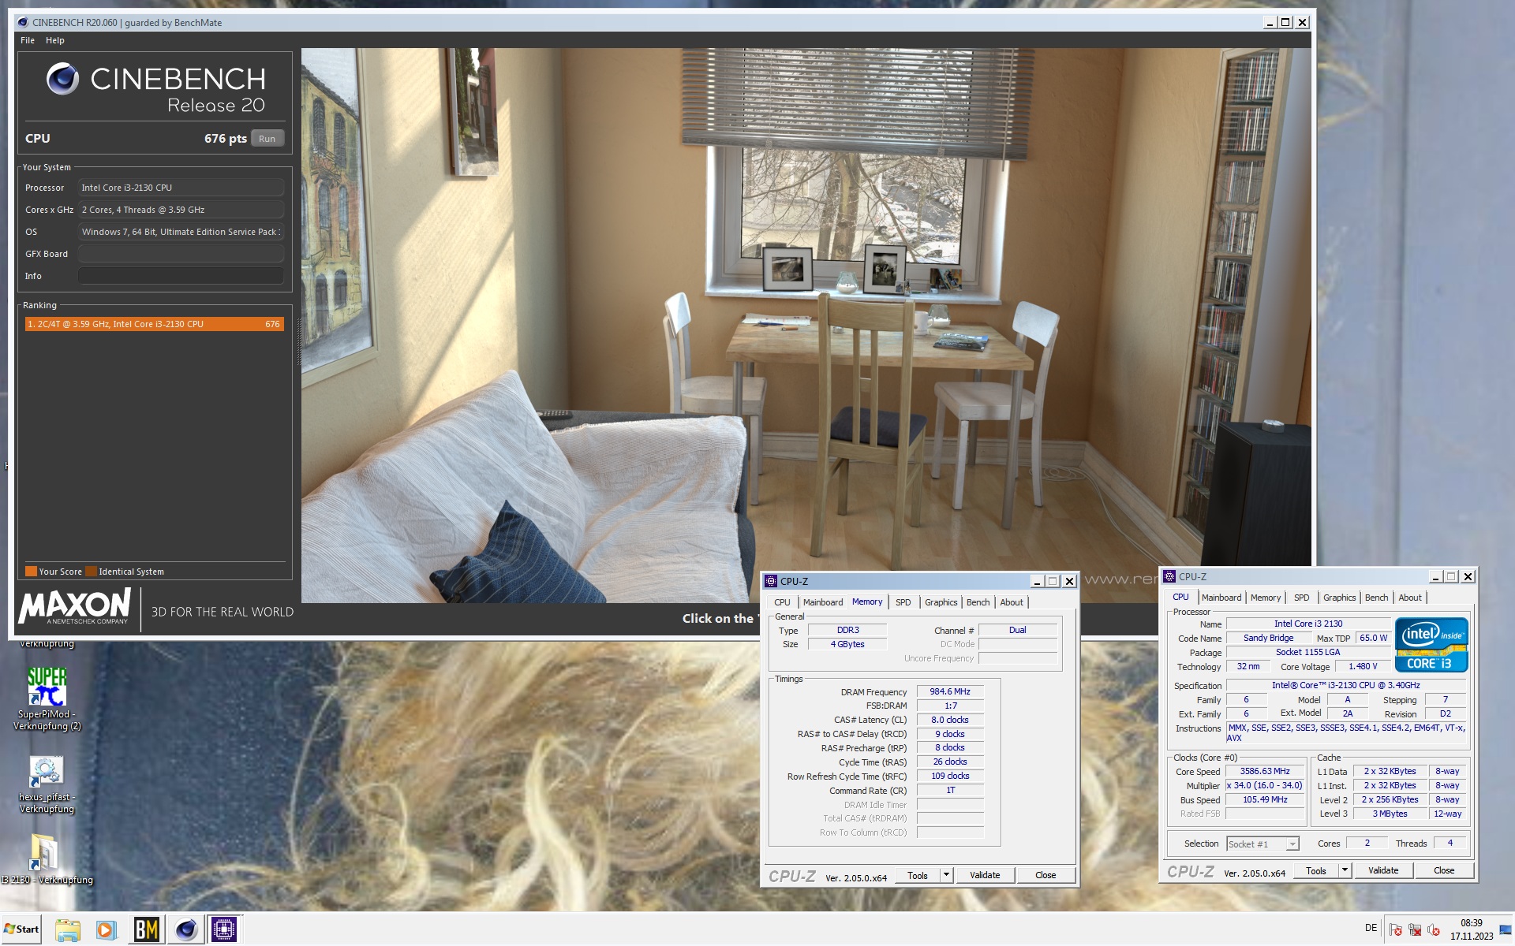This screenshot has width=1515, height=946.
Task: Click the volume tray icon
Action: point(1434,929)
